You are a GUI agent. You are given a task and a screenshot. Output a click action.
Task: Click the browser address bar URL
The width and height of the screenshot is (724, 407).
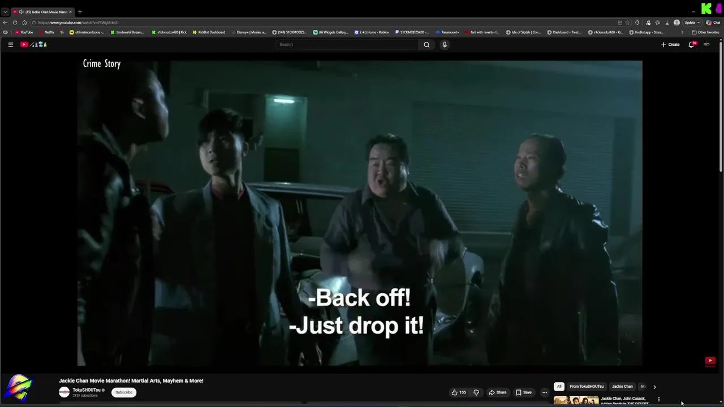click(x=79, y=23)
